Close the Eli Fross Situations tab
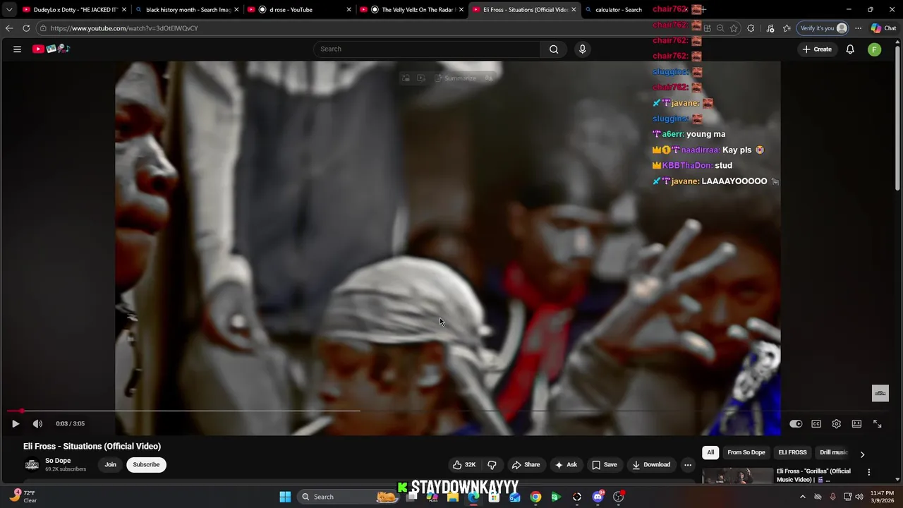 (x=574, y=9)
